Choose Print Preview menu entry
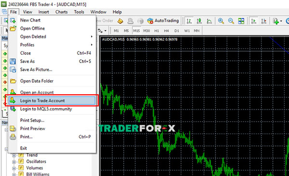Viewport: 289px width, 176px height. tap(52, 128)
